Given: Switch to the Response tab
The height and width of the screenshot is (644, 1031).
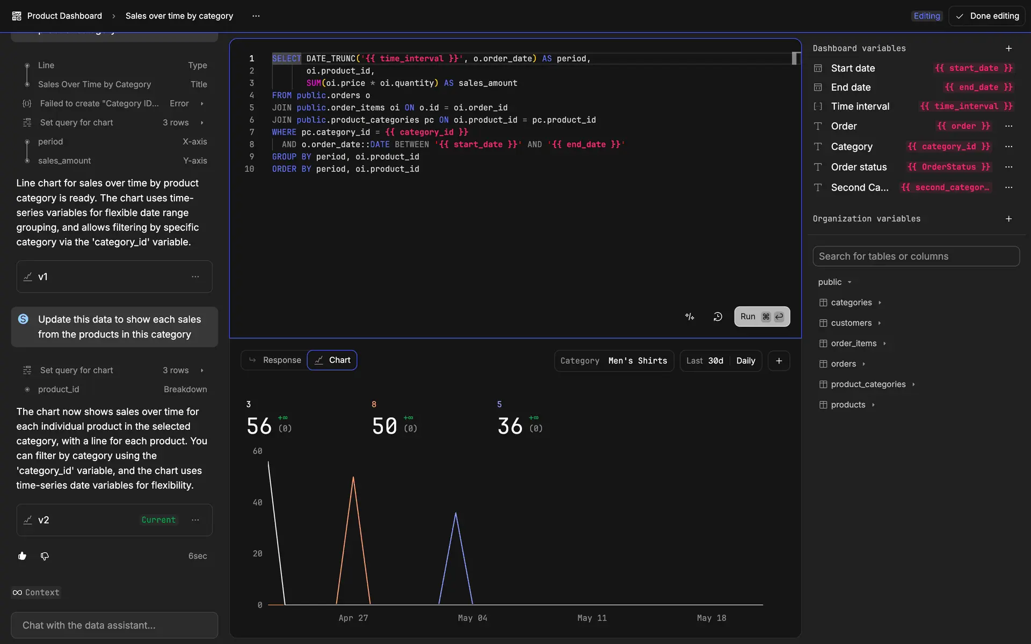Looking at the screenshot, I should (x=274, y=360).
